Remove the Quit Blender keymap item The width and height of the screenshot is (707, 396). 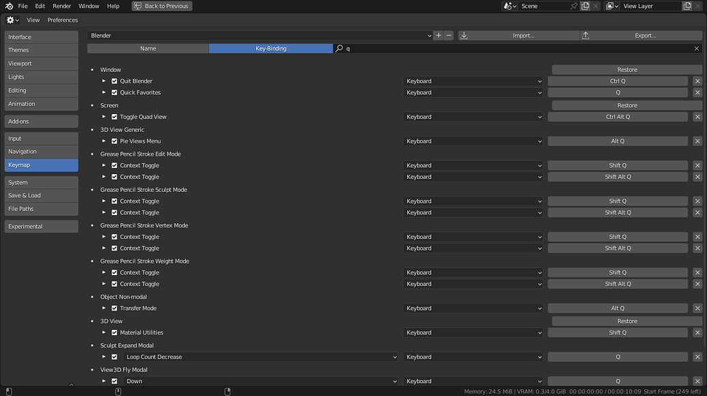click(697, 81)
